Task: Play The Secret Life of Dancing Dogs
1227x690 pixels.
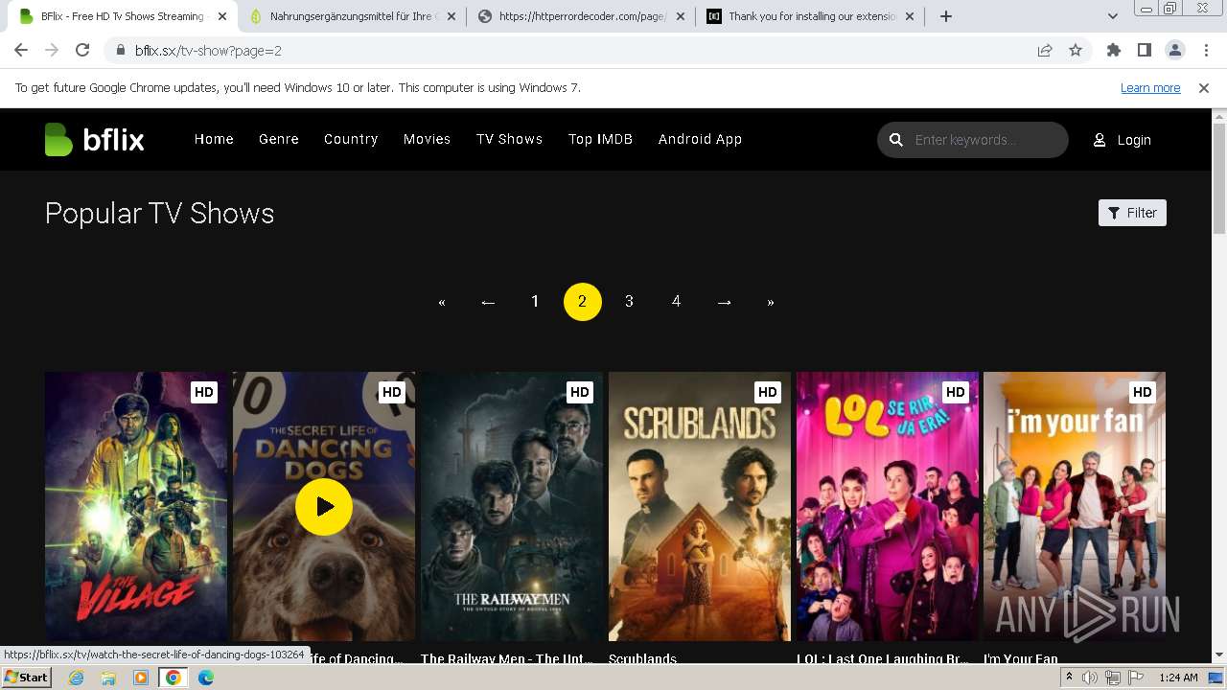Action: [324, 507]
